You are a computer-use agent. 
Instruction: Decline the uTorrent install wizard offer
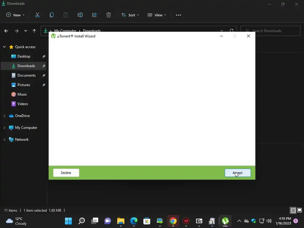click(x=66, y=173)
